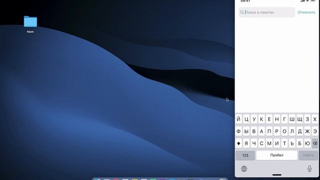Viewport: 320px width, 180px height.
Task: Tap the З key on the keyboard
Action: 307,119
